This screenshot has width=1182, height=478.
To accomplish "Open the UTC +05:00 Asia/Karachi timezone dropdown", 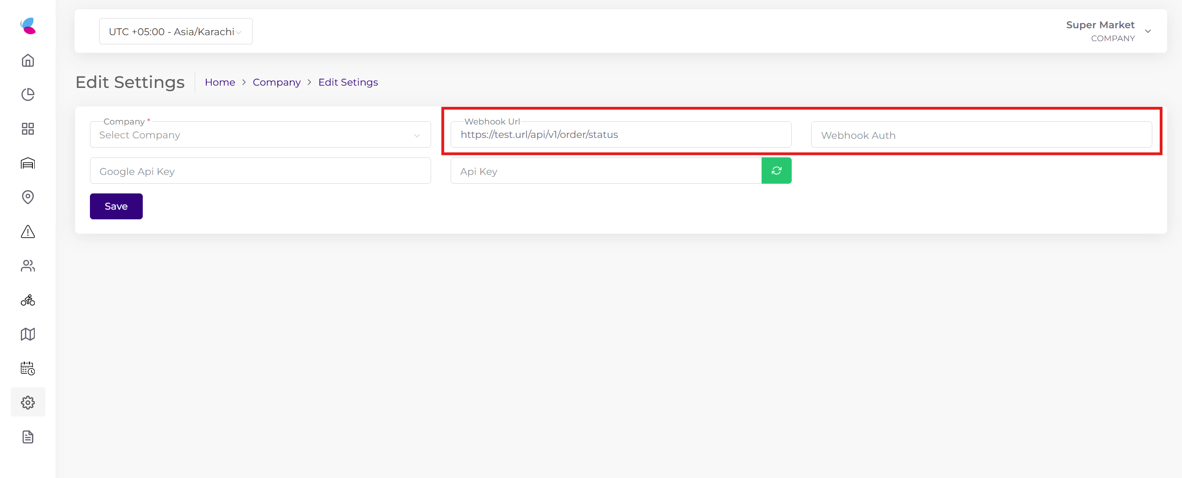I will click(175, 31).
